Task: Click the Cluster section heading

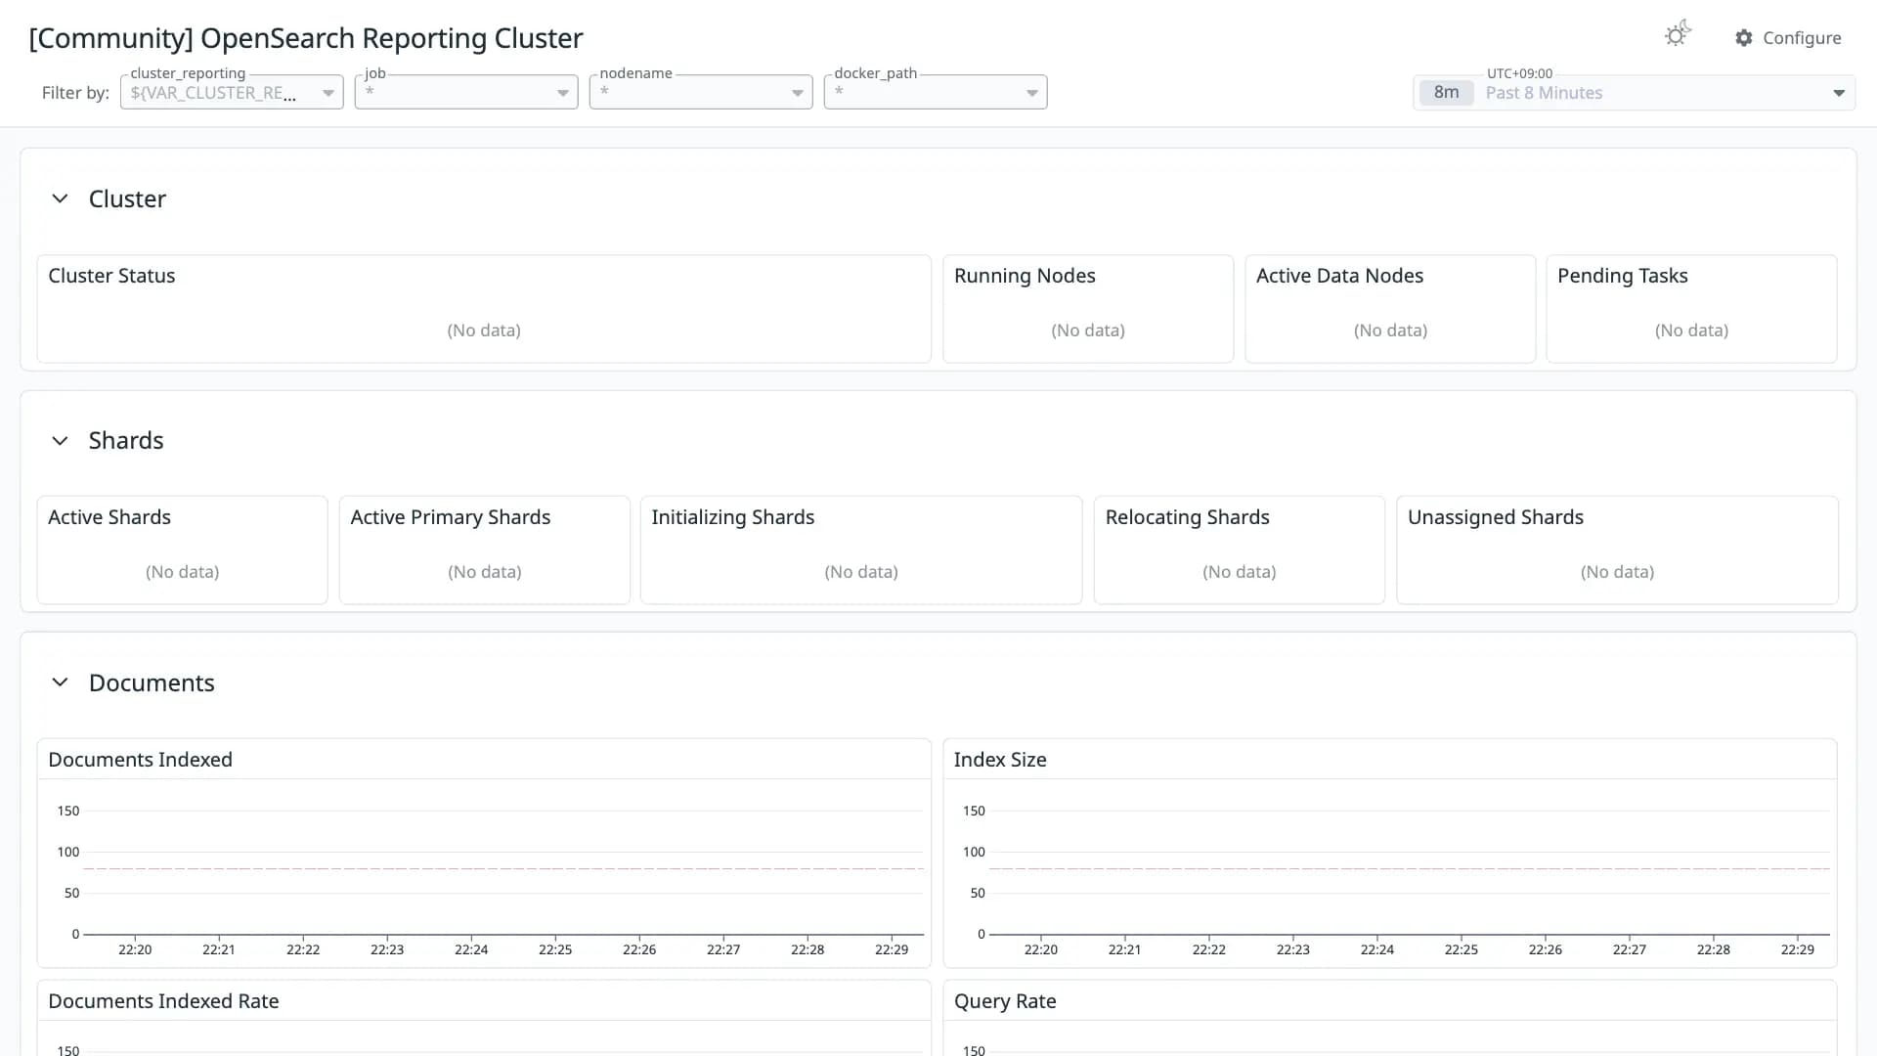Action: [x=127, y=198]
